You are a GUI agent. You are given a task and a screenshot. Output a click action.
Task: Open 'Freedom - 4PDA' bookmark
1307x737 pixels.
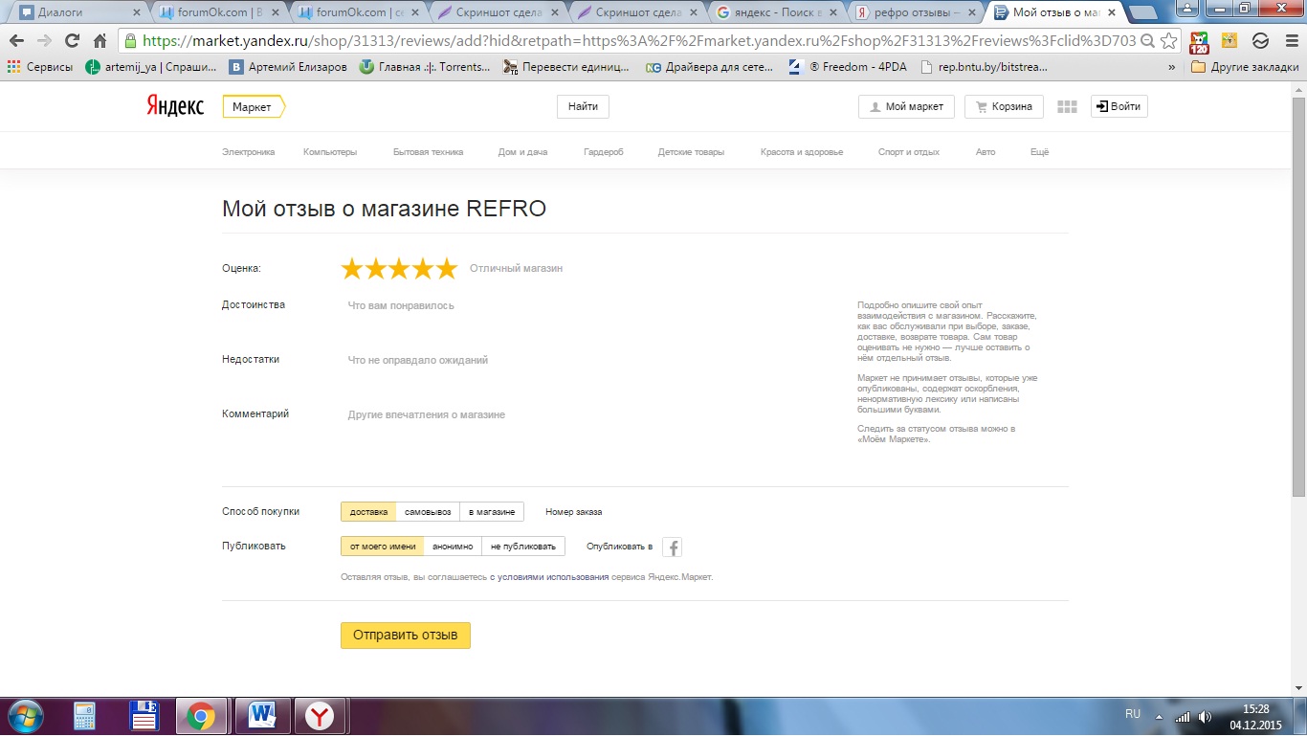tap(848, 67)
